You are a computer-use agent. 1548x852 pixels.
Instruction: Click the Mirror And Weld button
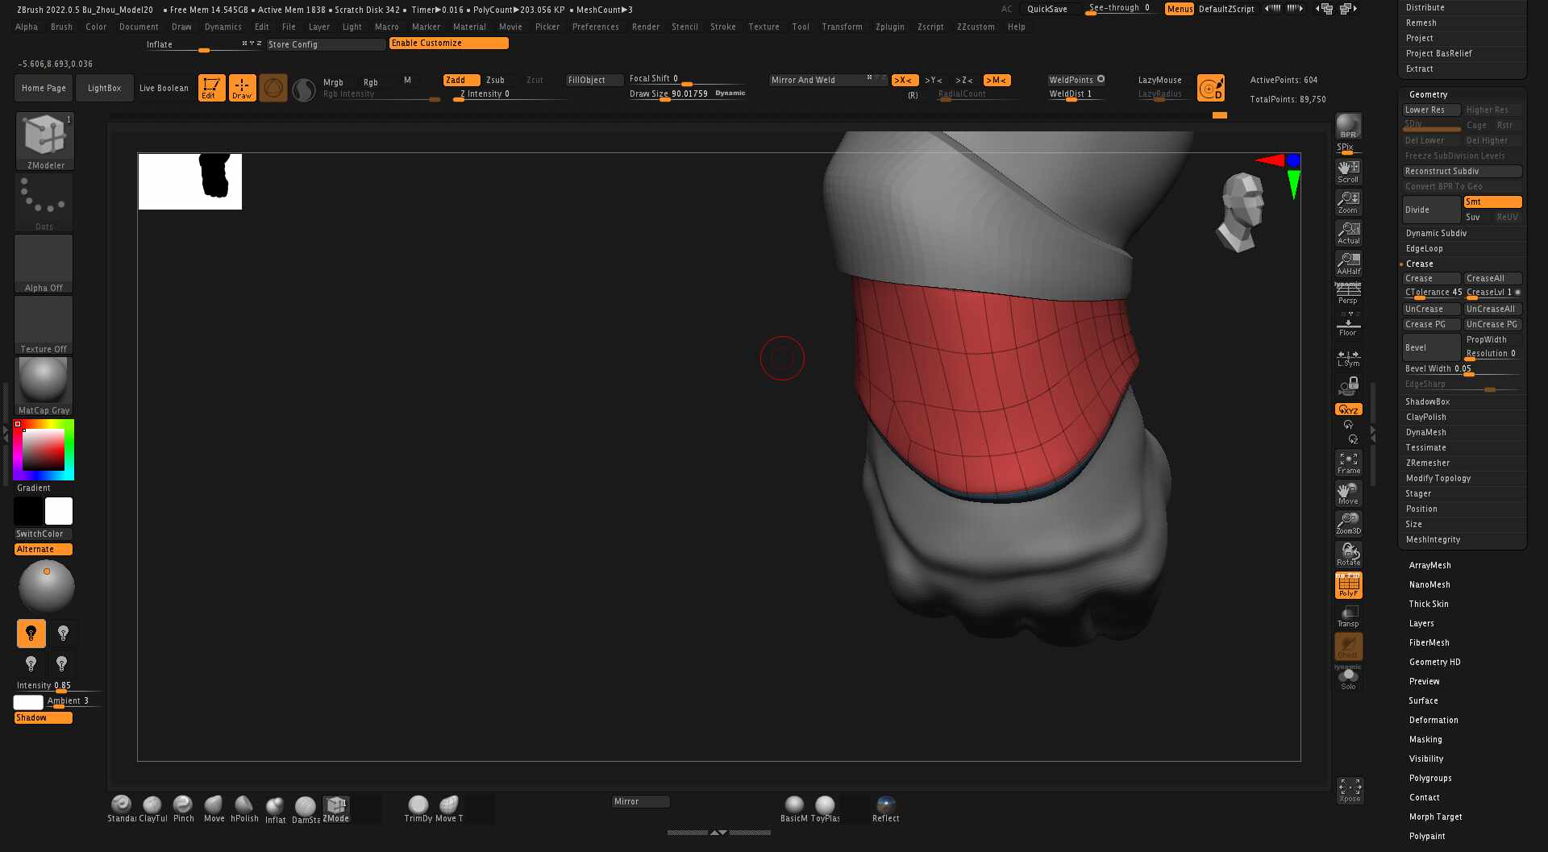pos(827,80)
